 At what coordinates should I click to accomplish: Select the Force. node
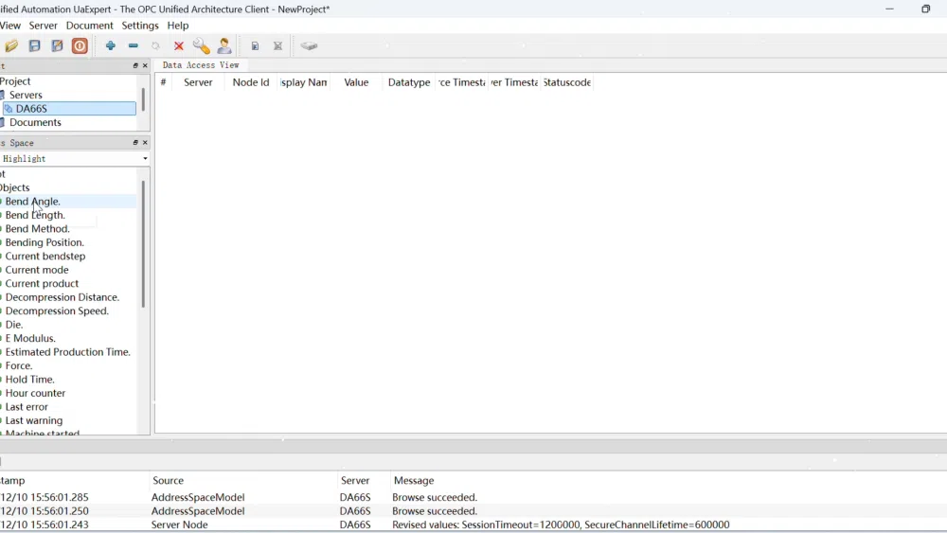coord(19,365)
